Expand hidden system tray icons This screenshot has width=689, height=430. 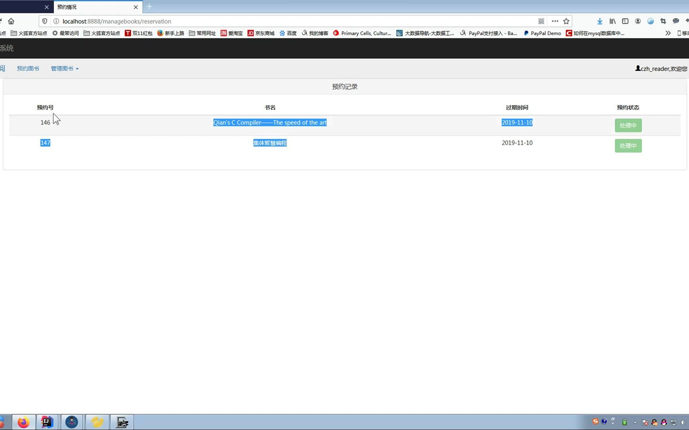[634, 422]
